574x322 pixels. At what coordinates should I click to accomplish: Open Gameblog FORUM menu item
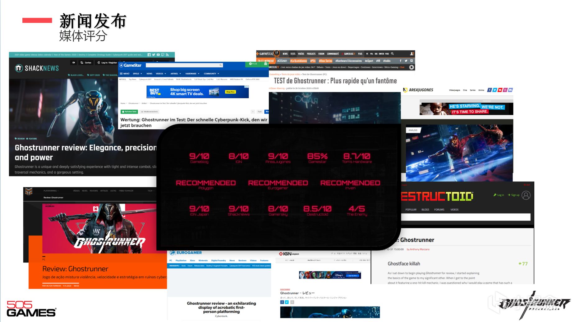321,54
